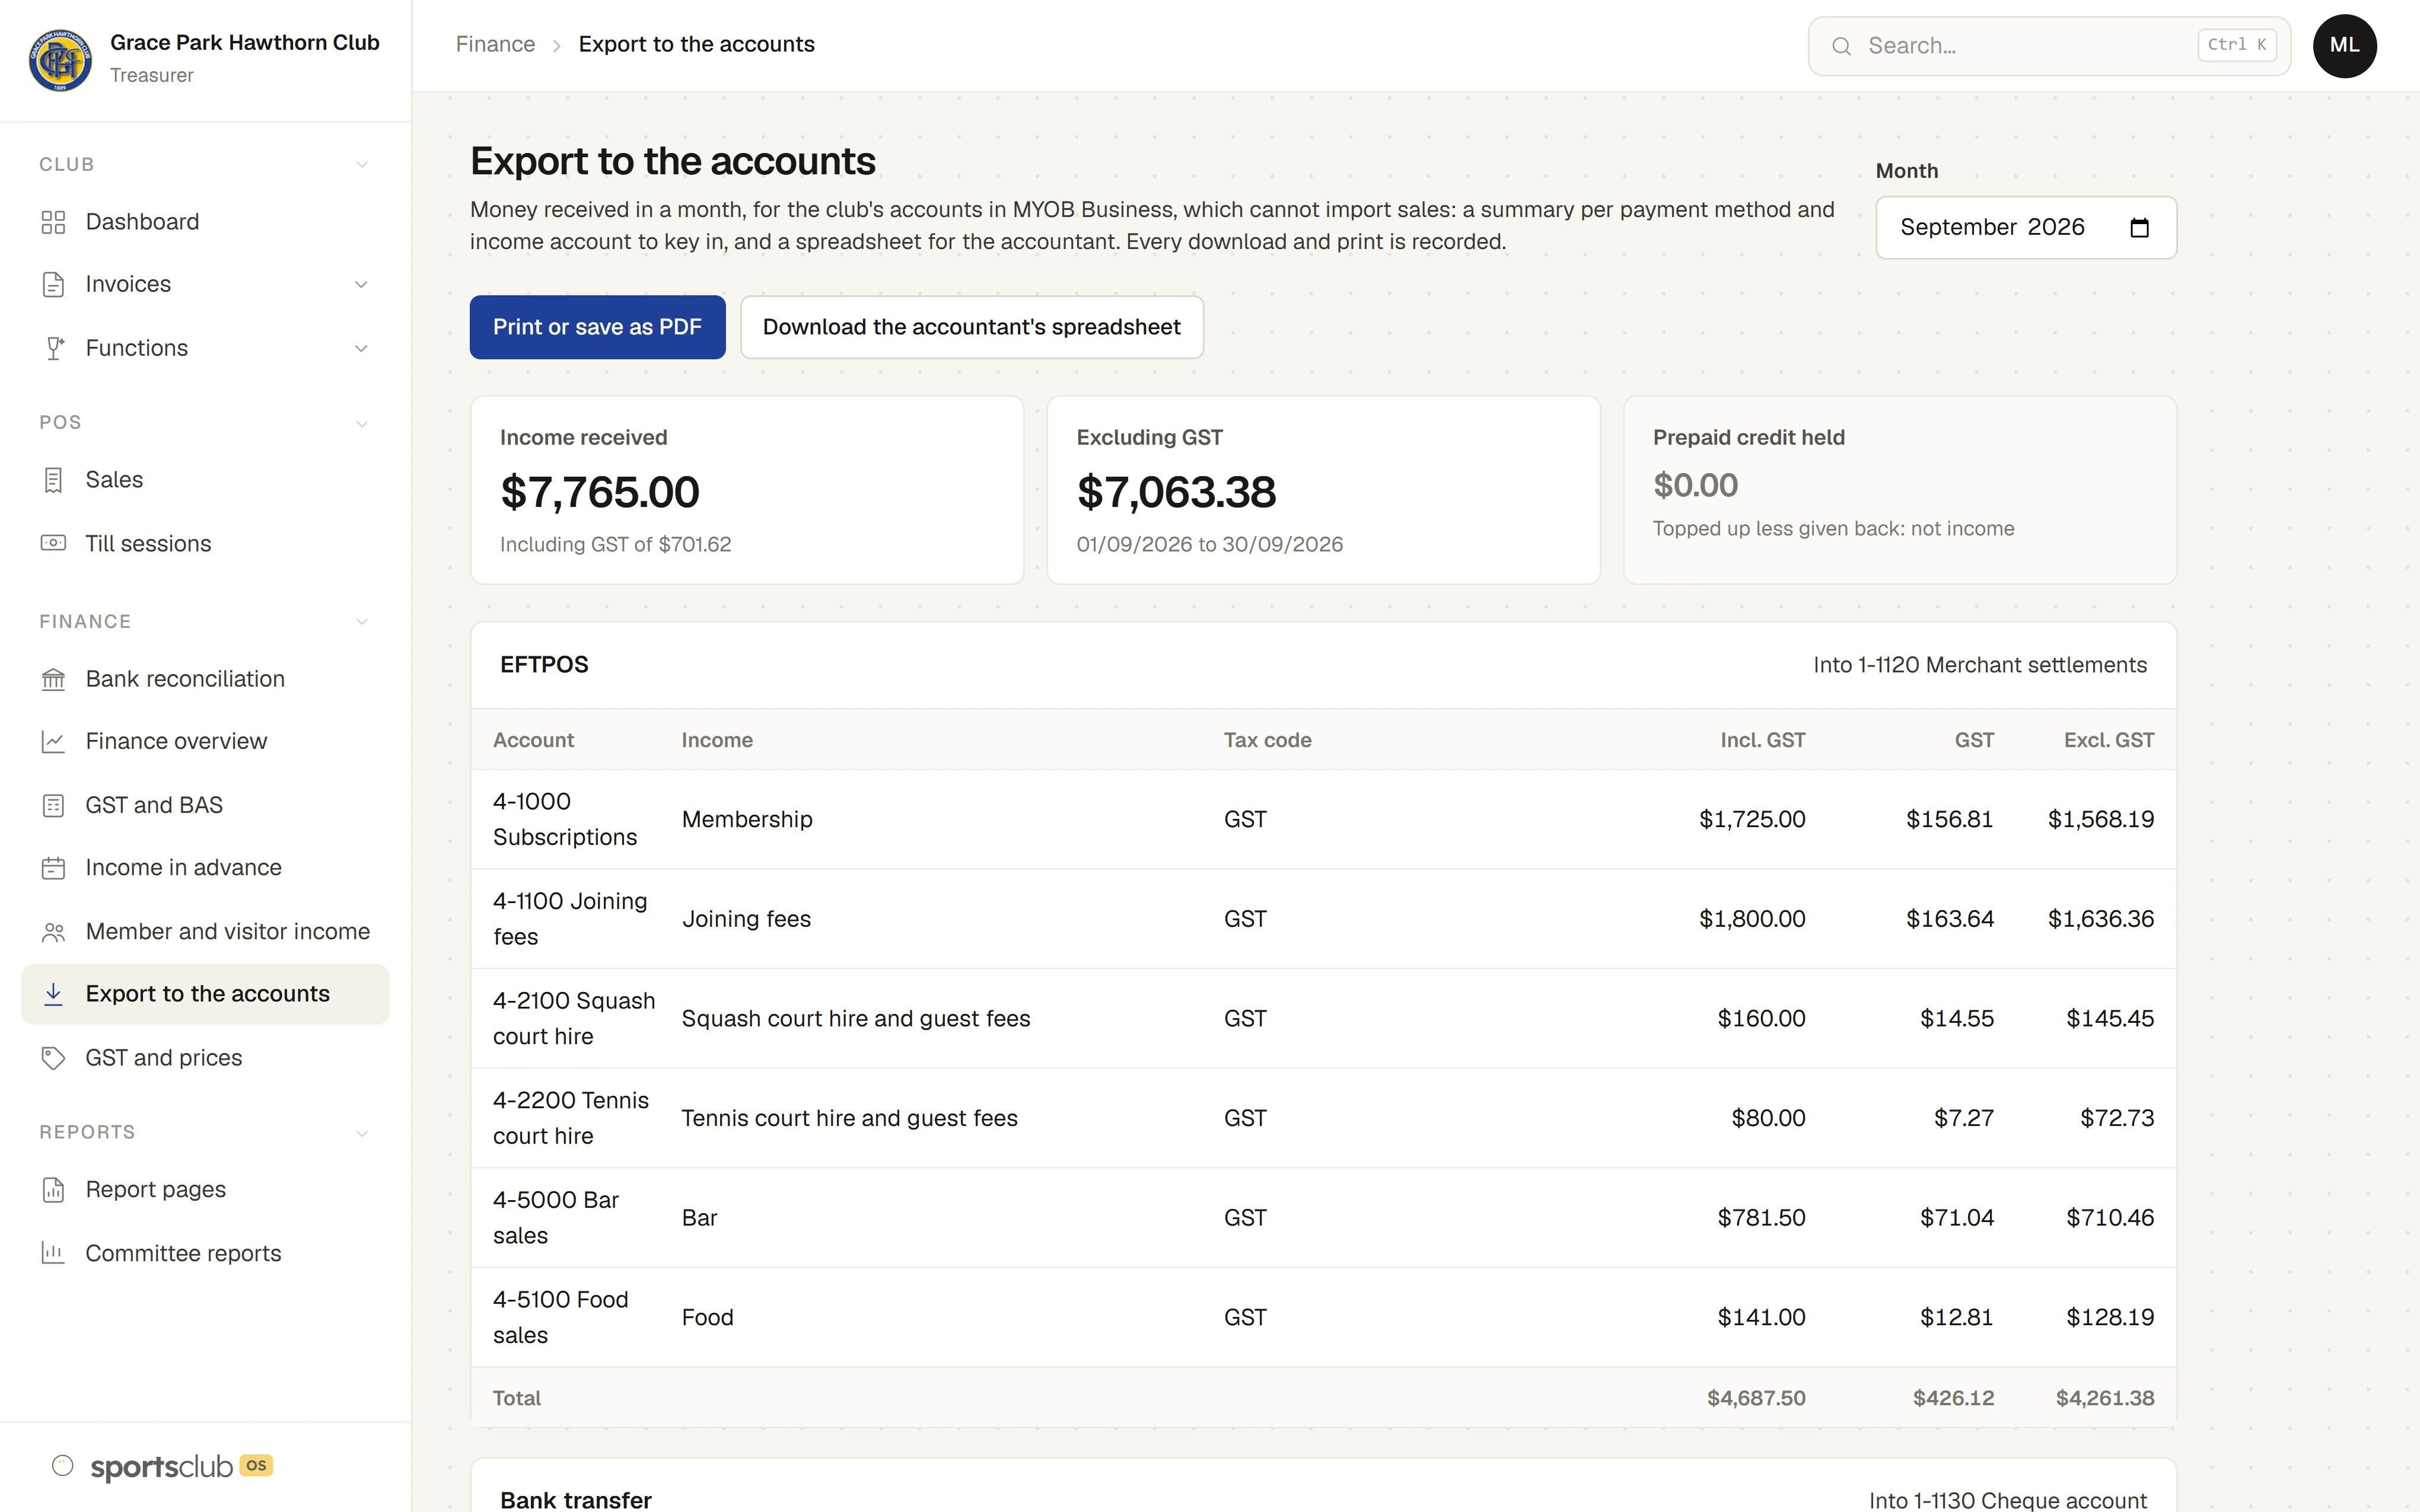2420x1512 pixels.
Task: Click the Invoices document icon
Action: (53, 285)
